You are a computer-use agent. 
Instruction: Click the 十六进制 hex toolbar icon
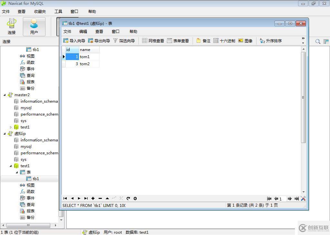pyautogui.click(x=224, y=41)
